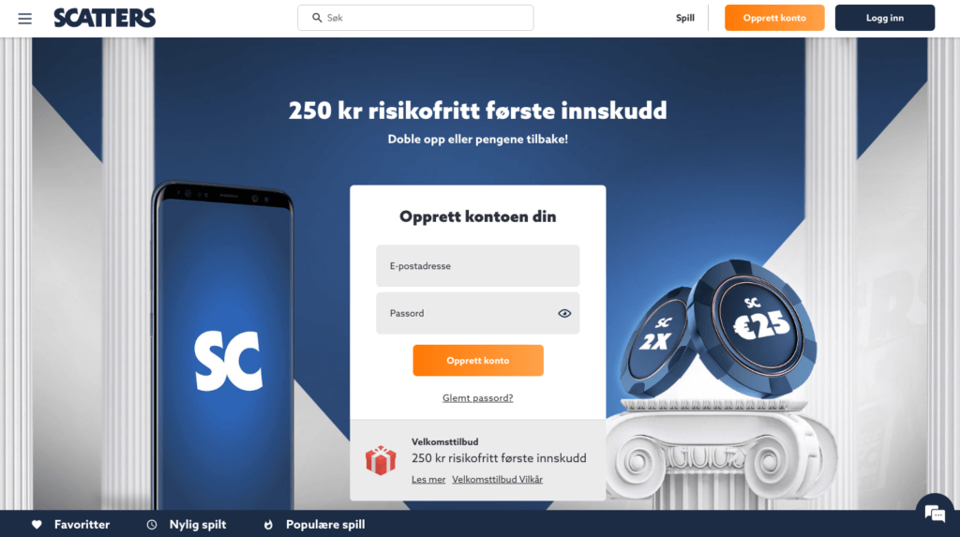Click the Populære spill flame icon
Screen dimensions: 960x537
268,525
